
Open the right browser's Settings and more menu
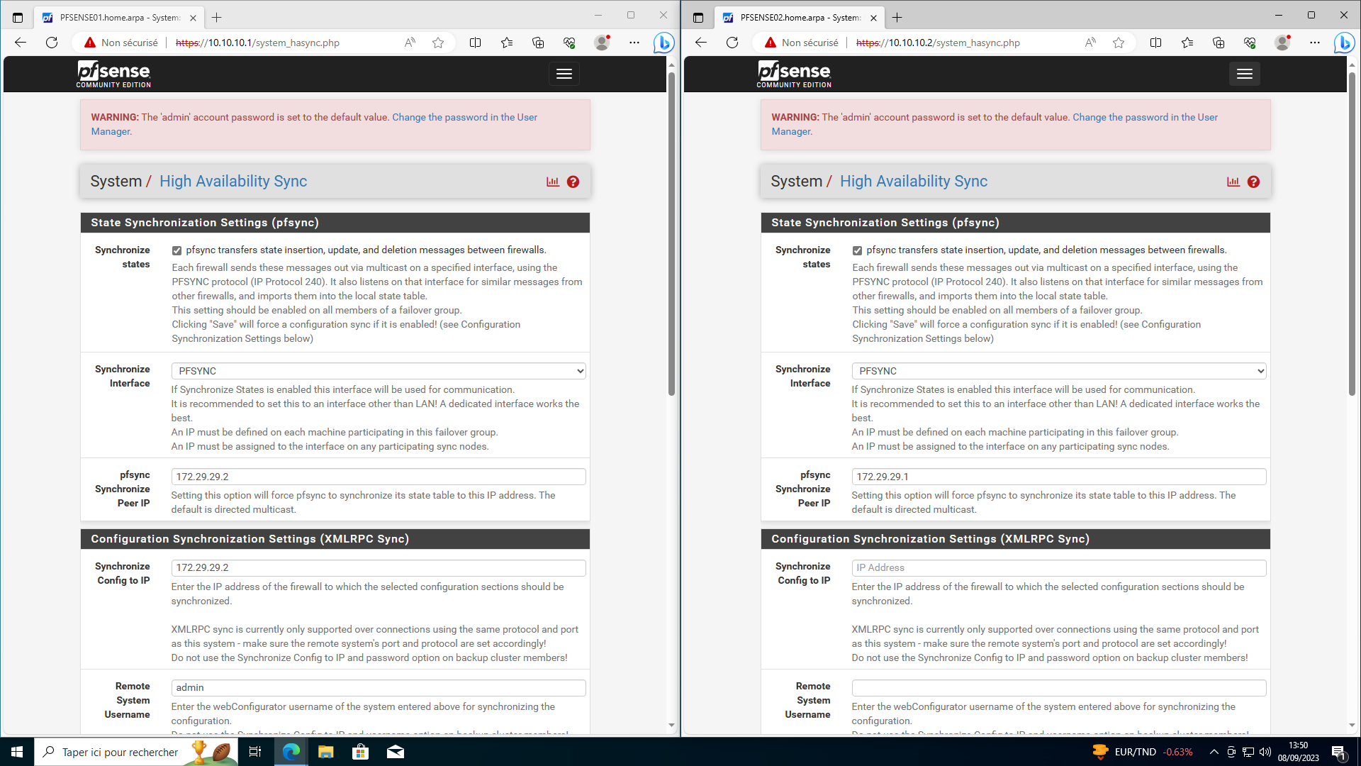point(1314,43)
